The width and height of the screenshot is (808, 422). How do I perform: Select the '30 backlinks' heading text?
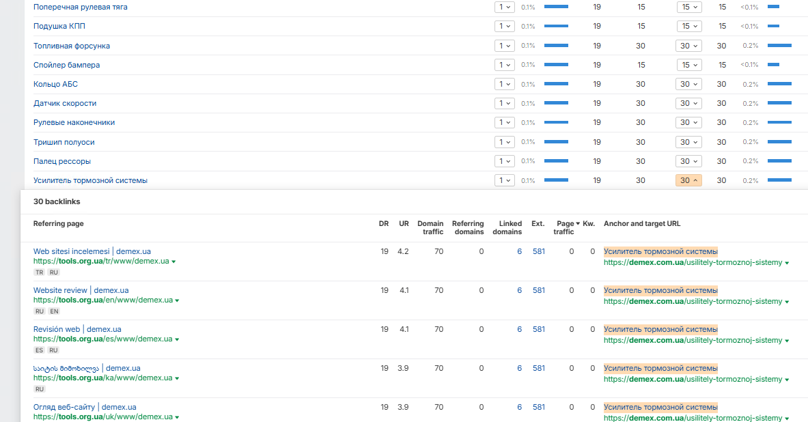coord(57,201)
